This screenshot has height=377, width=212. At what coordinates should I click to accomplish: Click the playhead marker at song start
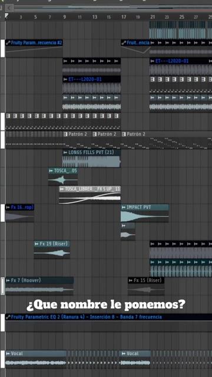[6, 16]
